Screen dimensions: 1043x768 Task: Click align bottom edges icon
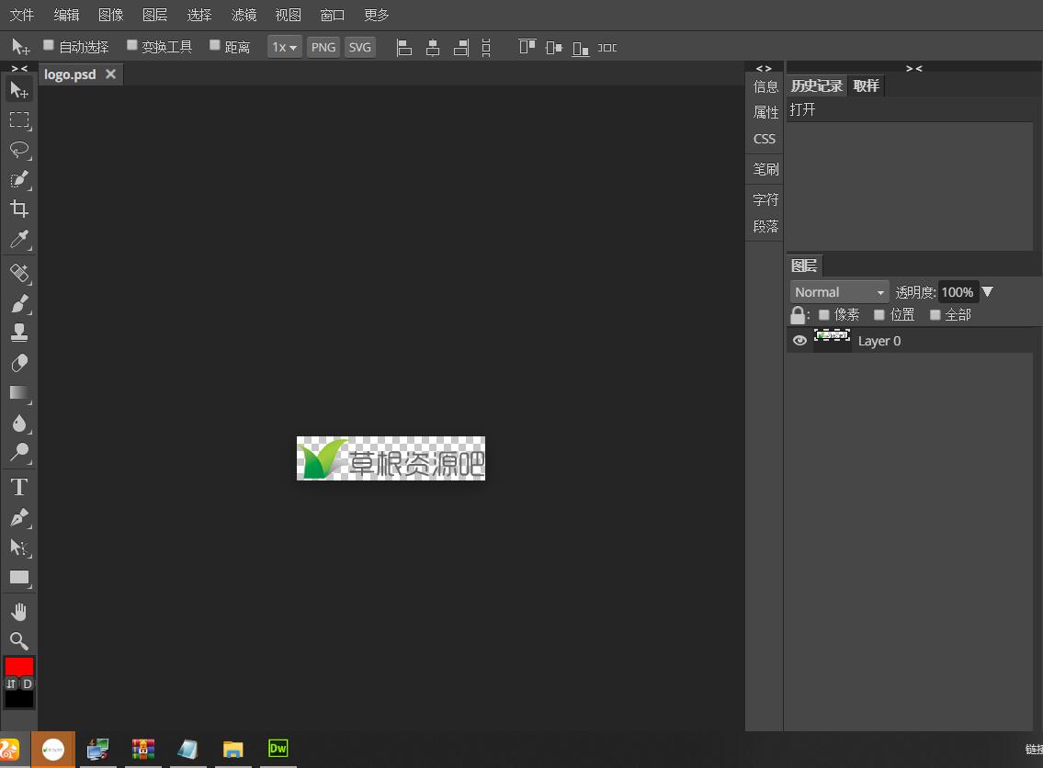click(x=581, y=48)
